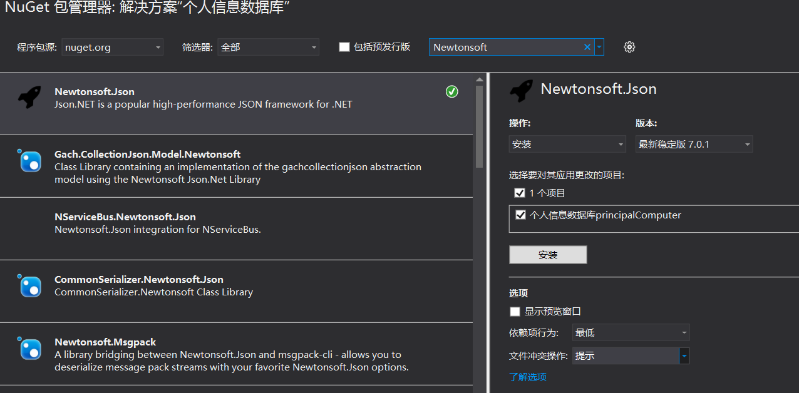Viewport: 799px width, 393px height.
Task: Open 了解选项 link
Action: tap(528, 377)
